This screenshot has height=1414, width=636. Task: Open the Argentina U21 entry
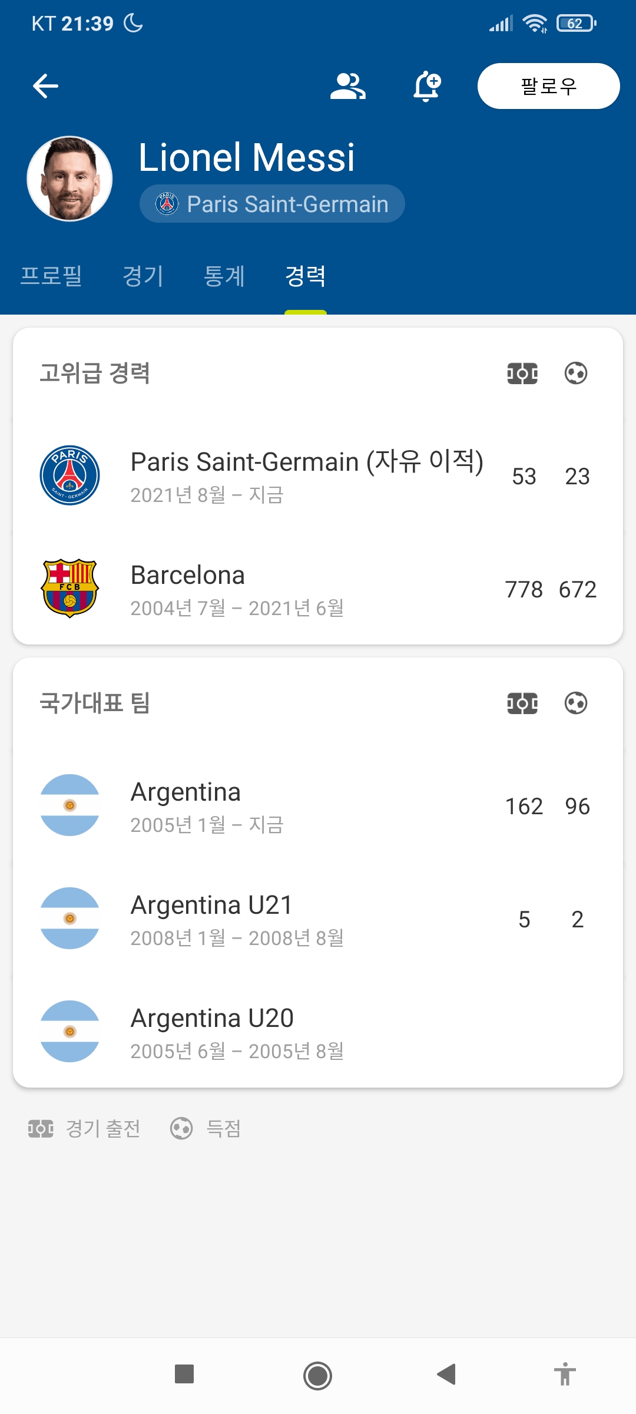tap(318, 919)
